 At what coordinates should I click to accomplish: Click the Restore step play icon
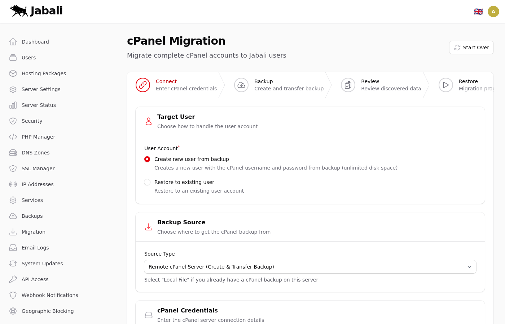point(446,85)
